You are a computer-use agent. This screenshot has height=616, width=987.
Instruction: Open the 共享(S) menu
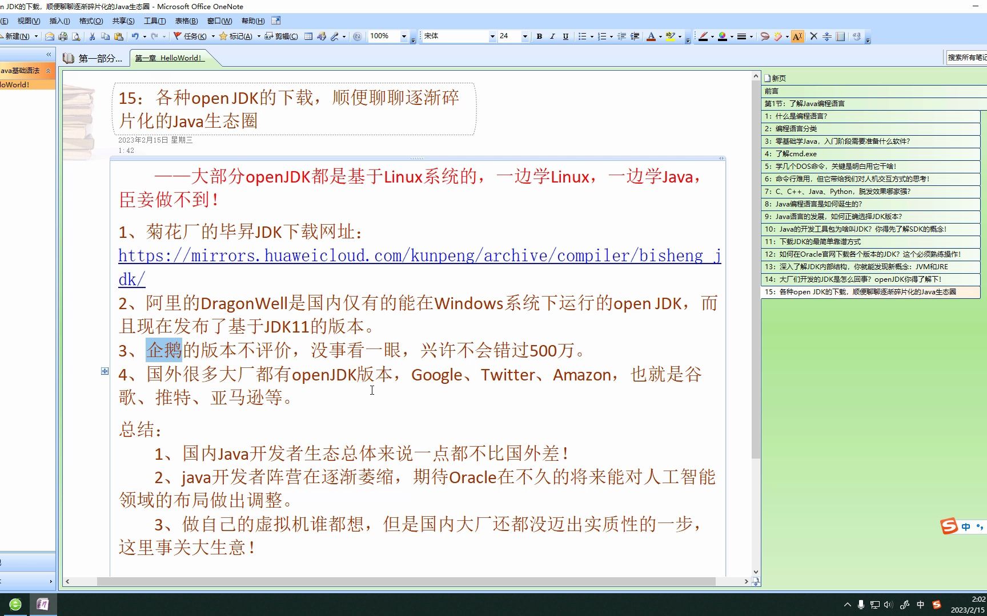coord(123,21)
